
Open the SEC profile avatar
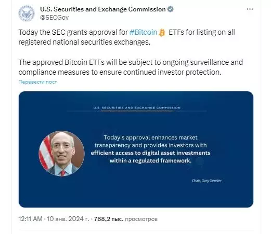click(27, 13)
